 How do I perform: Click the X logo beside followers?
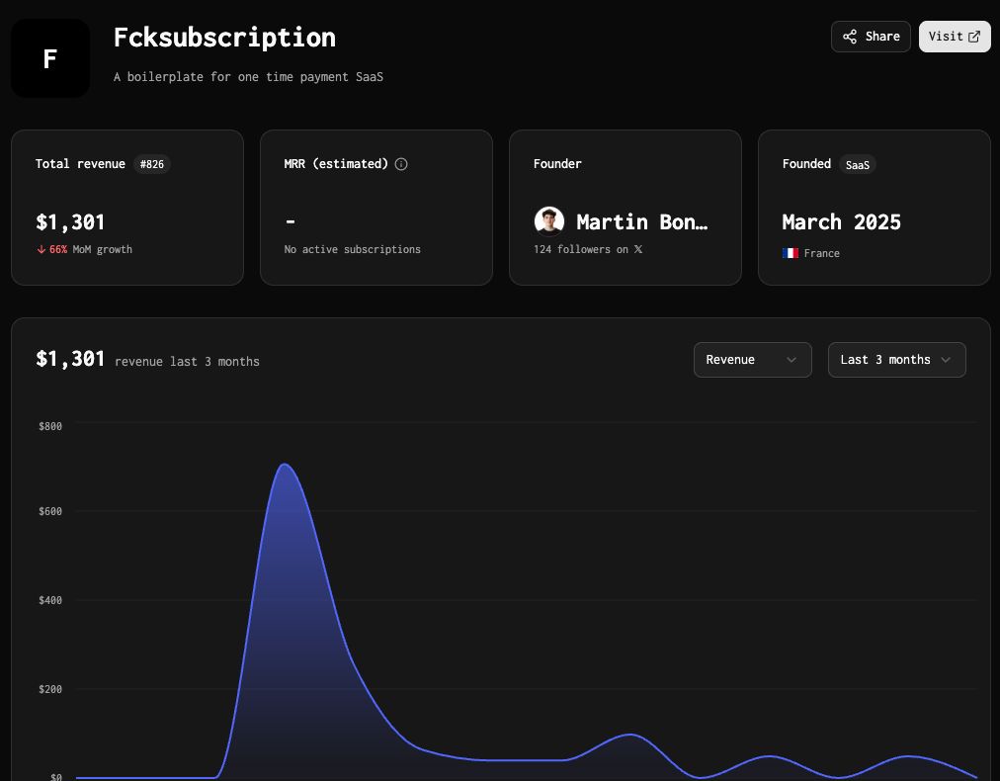point(637,249)
